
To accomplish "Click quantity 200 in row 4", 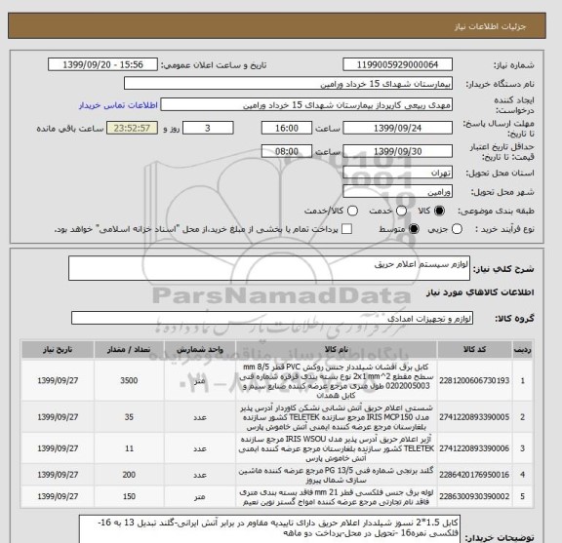I will point(129,475).
